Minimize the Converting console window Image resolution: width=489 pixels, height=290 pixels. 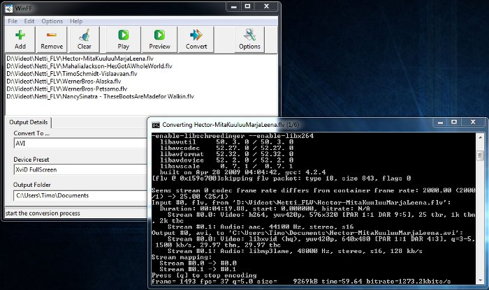[440, 122]
